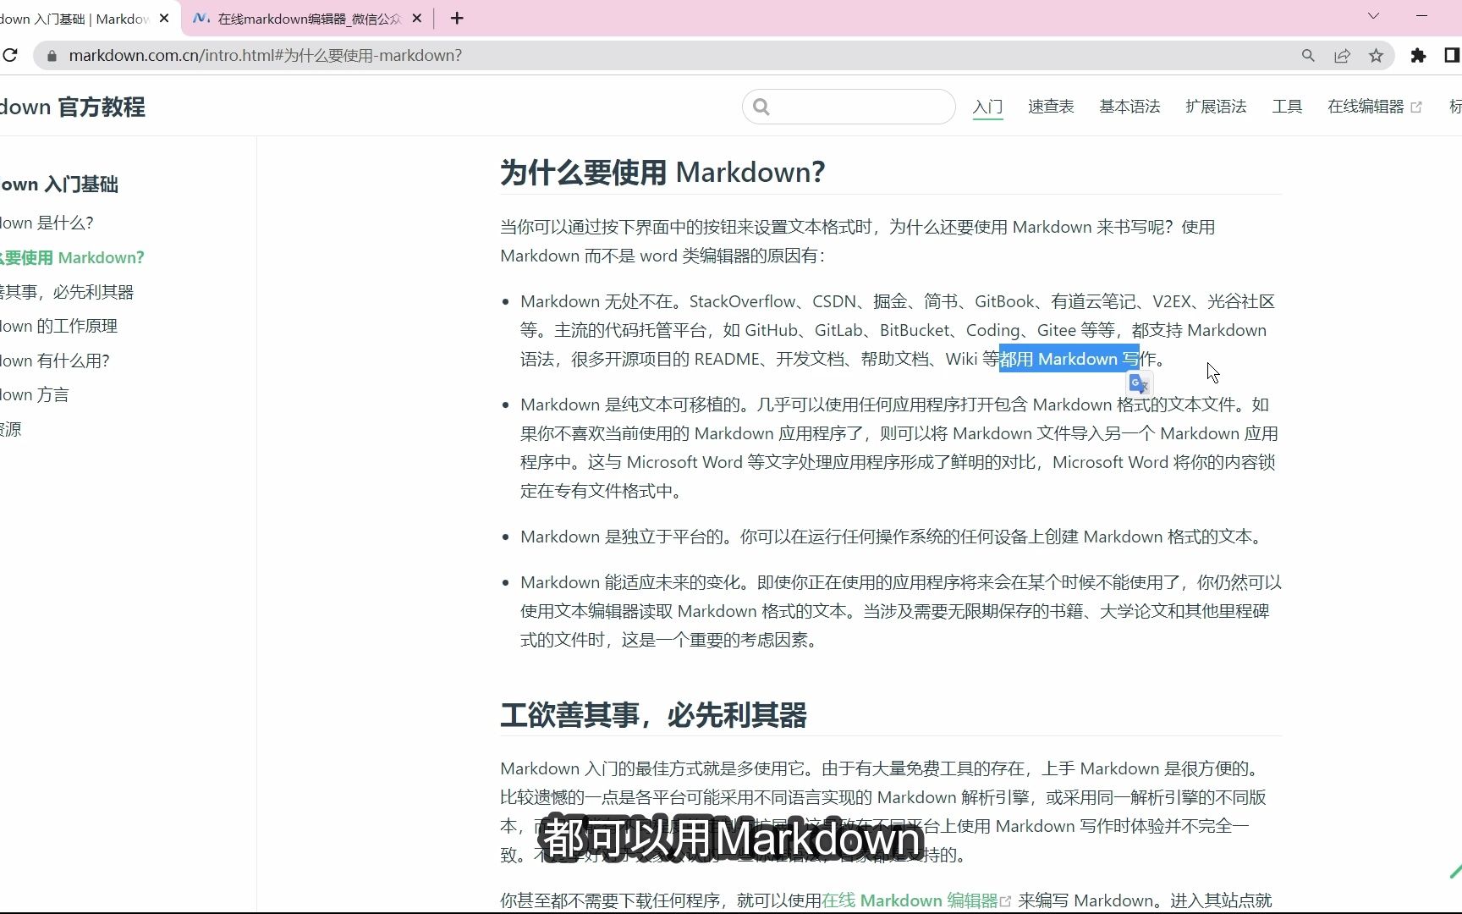Click the heading 为什么要使用 Markdown?

(x=662, y=173)
